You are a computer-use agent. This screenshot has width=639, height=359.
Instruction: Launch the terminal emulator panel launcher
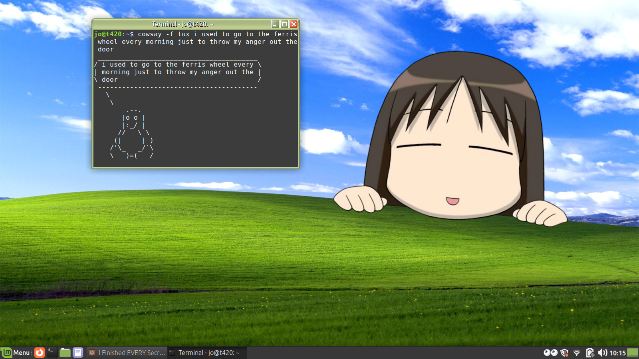(x=52, y=353)
